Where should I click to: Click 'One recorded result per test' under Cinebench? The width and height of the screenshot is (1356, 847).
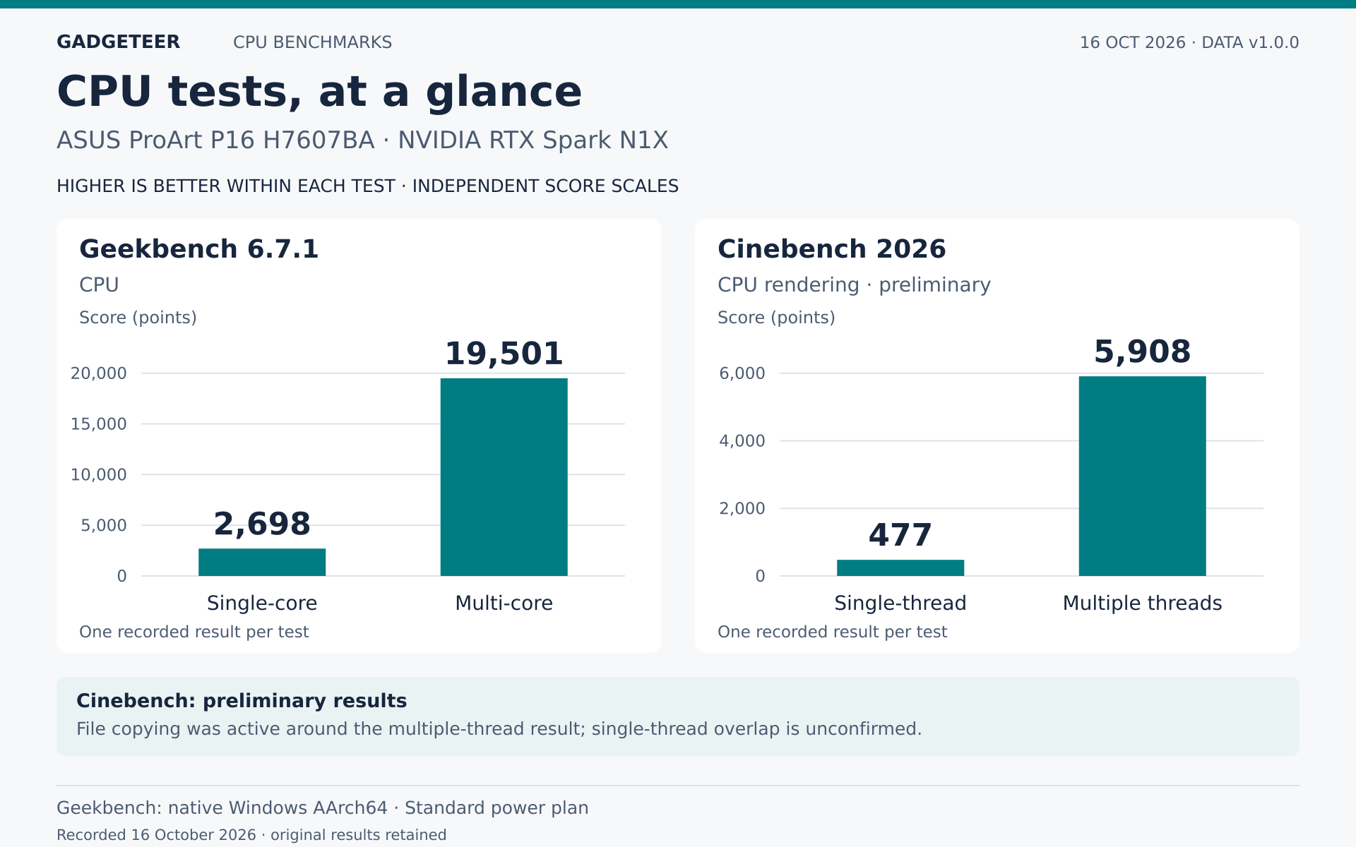click(x=833, y=632)
